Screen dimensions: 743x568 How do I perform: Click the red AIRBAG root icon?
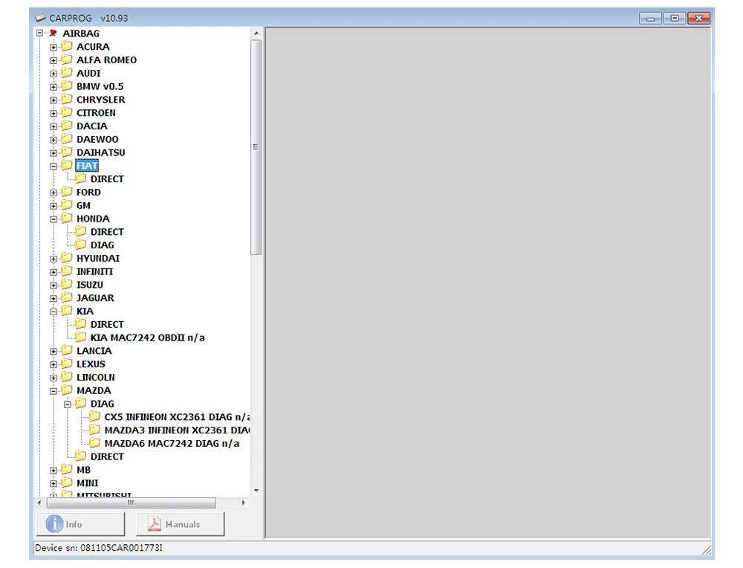point(53,33)
